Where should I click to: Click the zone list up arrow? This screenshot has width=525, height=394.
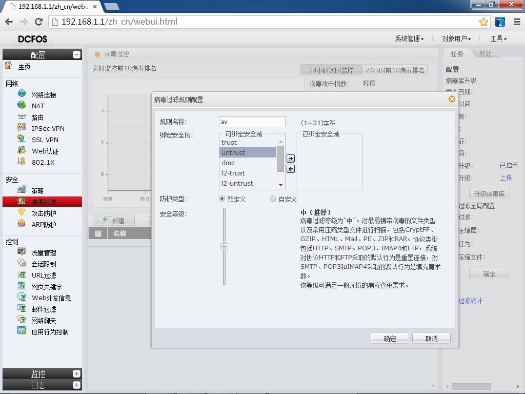click(x=280, y=142)
